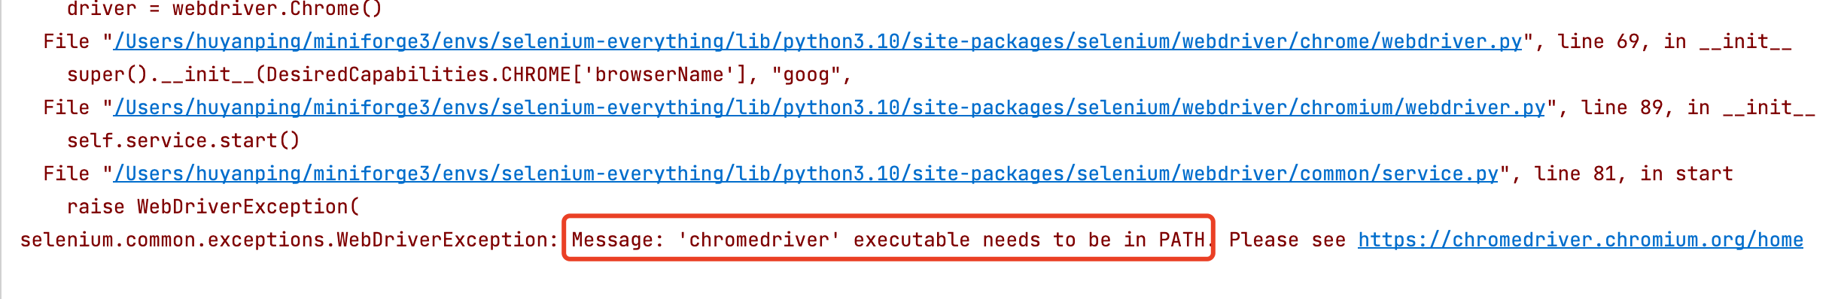Image resolution: width=1838 pixels, height=299 pixels.
Task: Click the 'driver = webdriver.Chrome()' code line
Action: [225, 9]
